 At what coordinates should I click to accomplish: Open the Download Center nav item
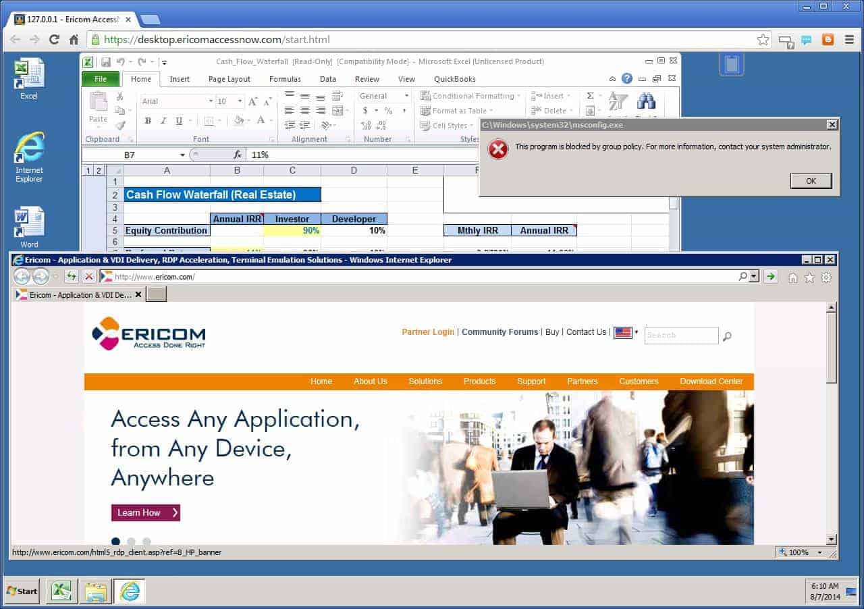[x=711, y=381]
